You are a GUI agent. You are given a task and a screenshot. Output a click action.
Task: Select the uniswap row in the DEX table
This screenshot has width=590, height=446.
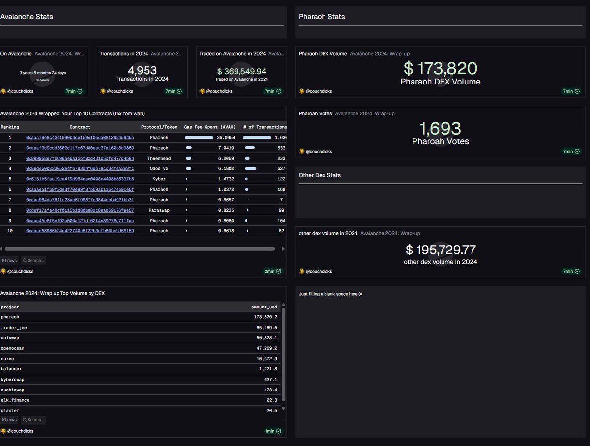point(141,338)
